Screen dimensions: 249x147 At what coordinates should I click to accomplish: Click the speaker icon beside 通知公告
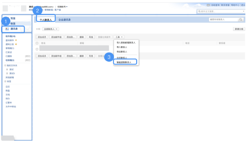click(x=16, y=44)
